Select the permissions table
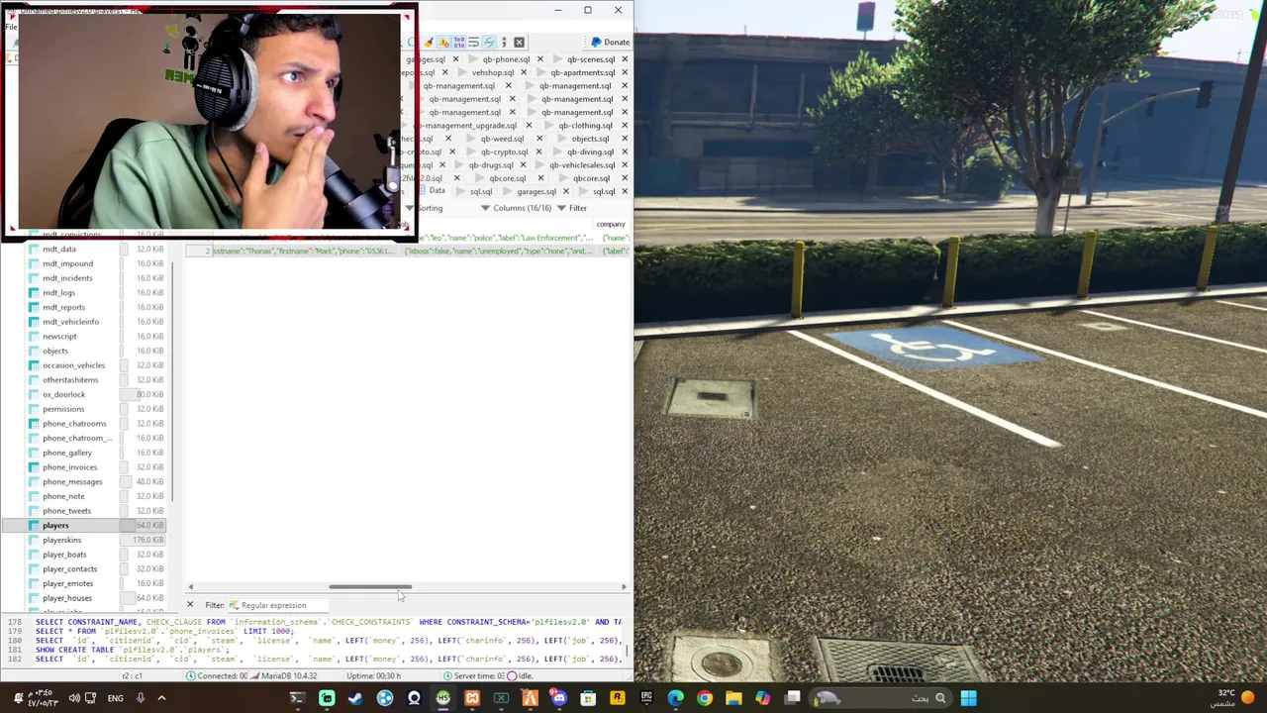Viewport: 1267px width, 713px height. pos(63,409)
